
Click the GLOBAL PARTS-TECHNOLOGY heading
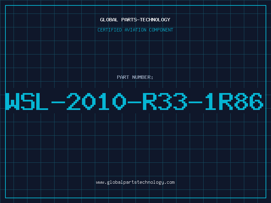tap(135, 20)
